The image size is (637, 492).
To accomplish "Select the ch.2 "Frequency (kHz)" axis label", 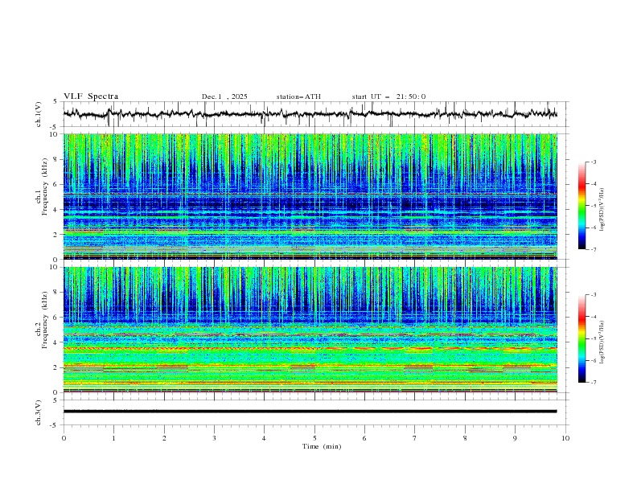I will (45, 320).
